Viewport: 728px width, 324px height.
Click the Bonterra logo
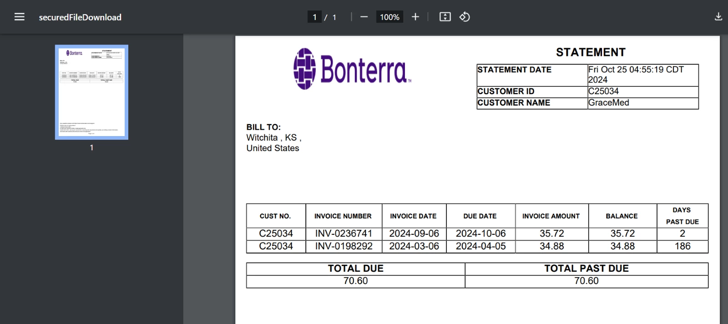[352, 69]
